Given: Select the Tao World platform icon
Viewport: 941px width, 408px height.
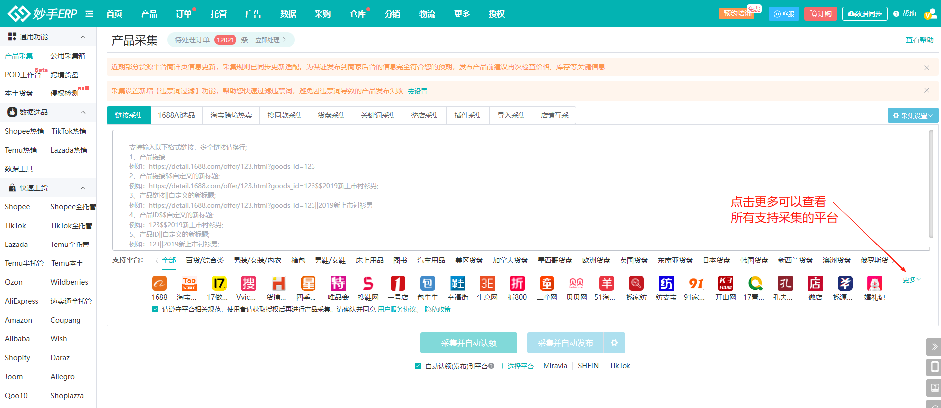Looking at the screenshot, I should click(189, 284).
